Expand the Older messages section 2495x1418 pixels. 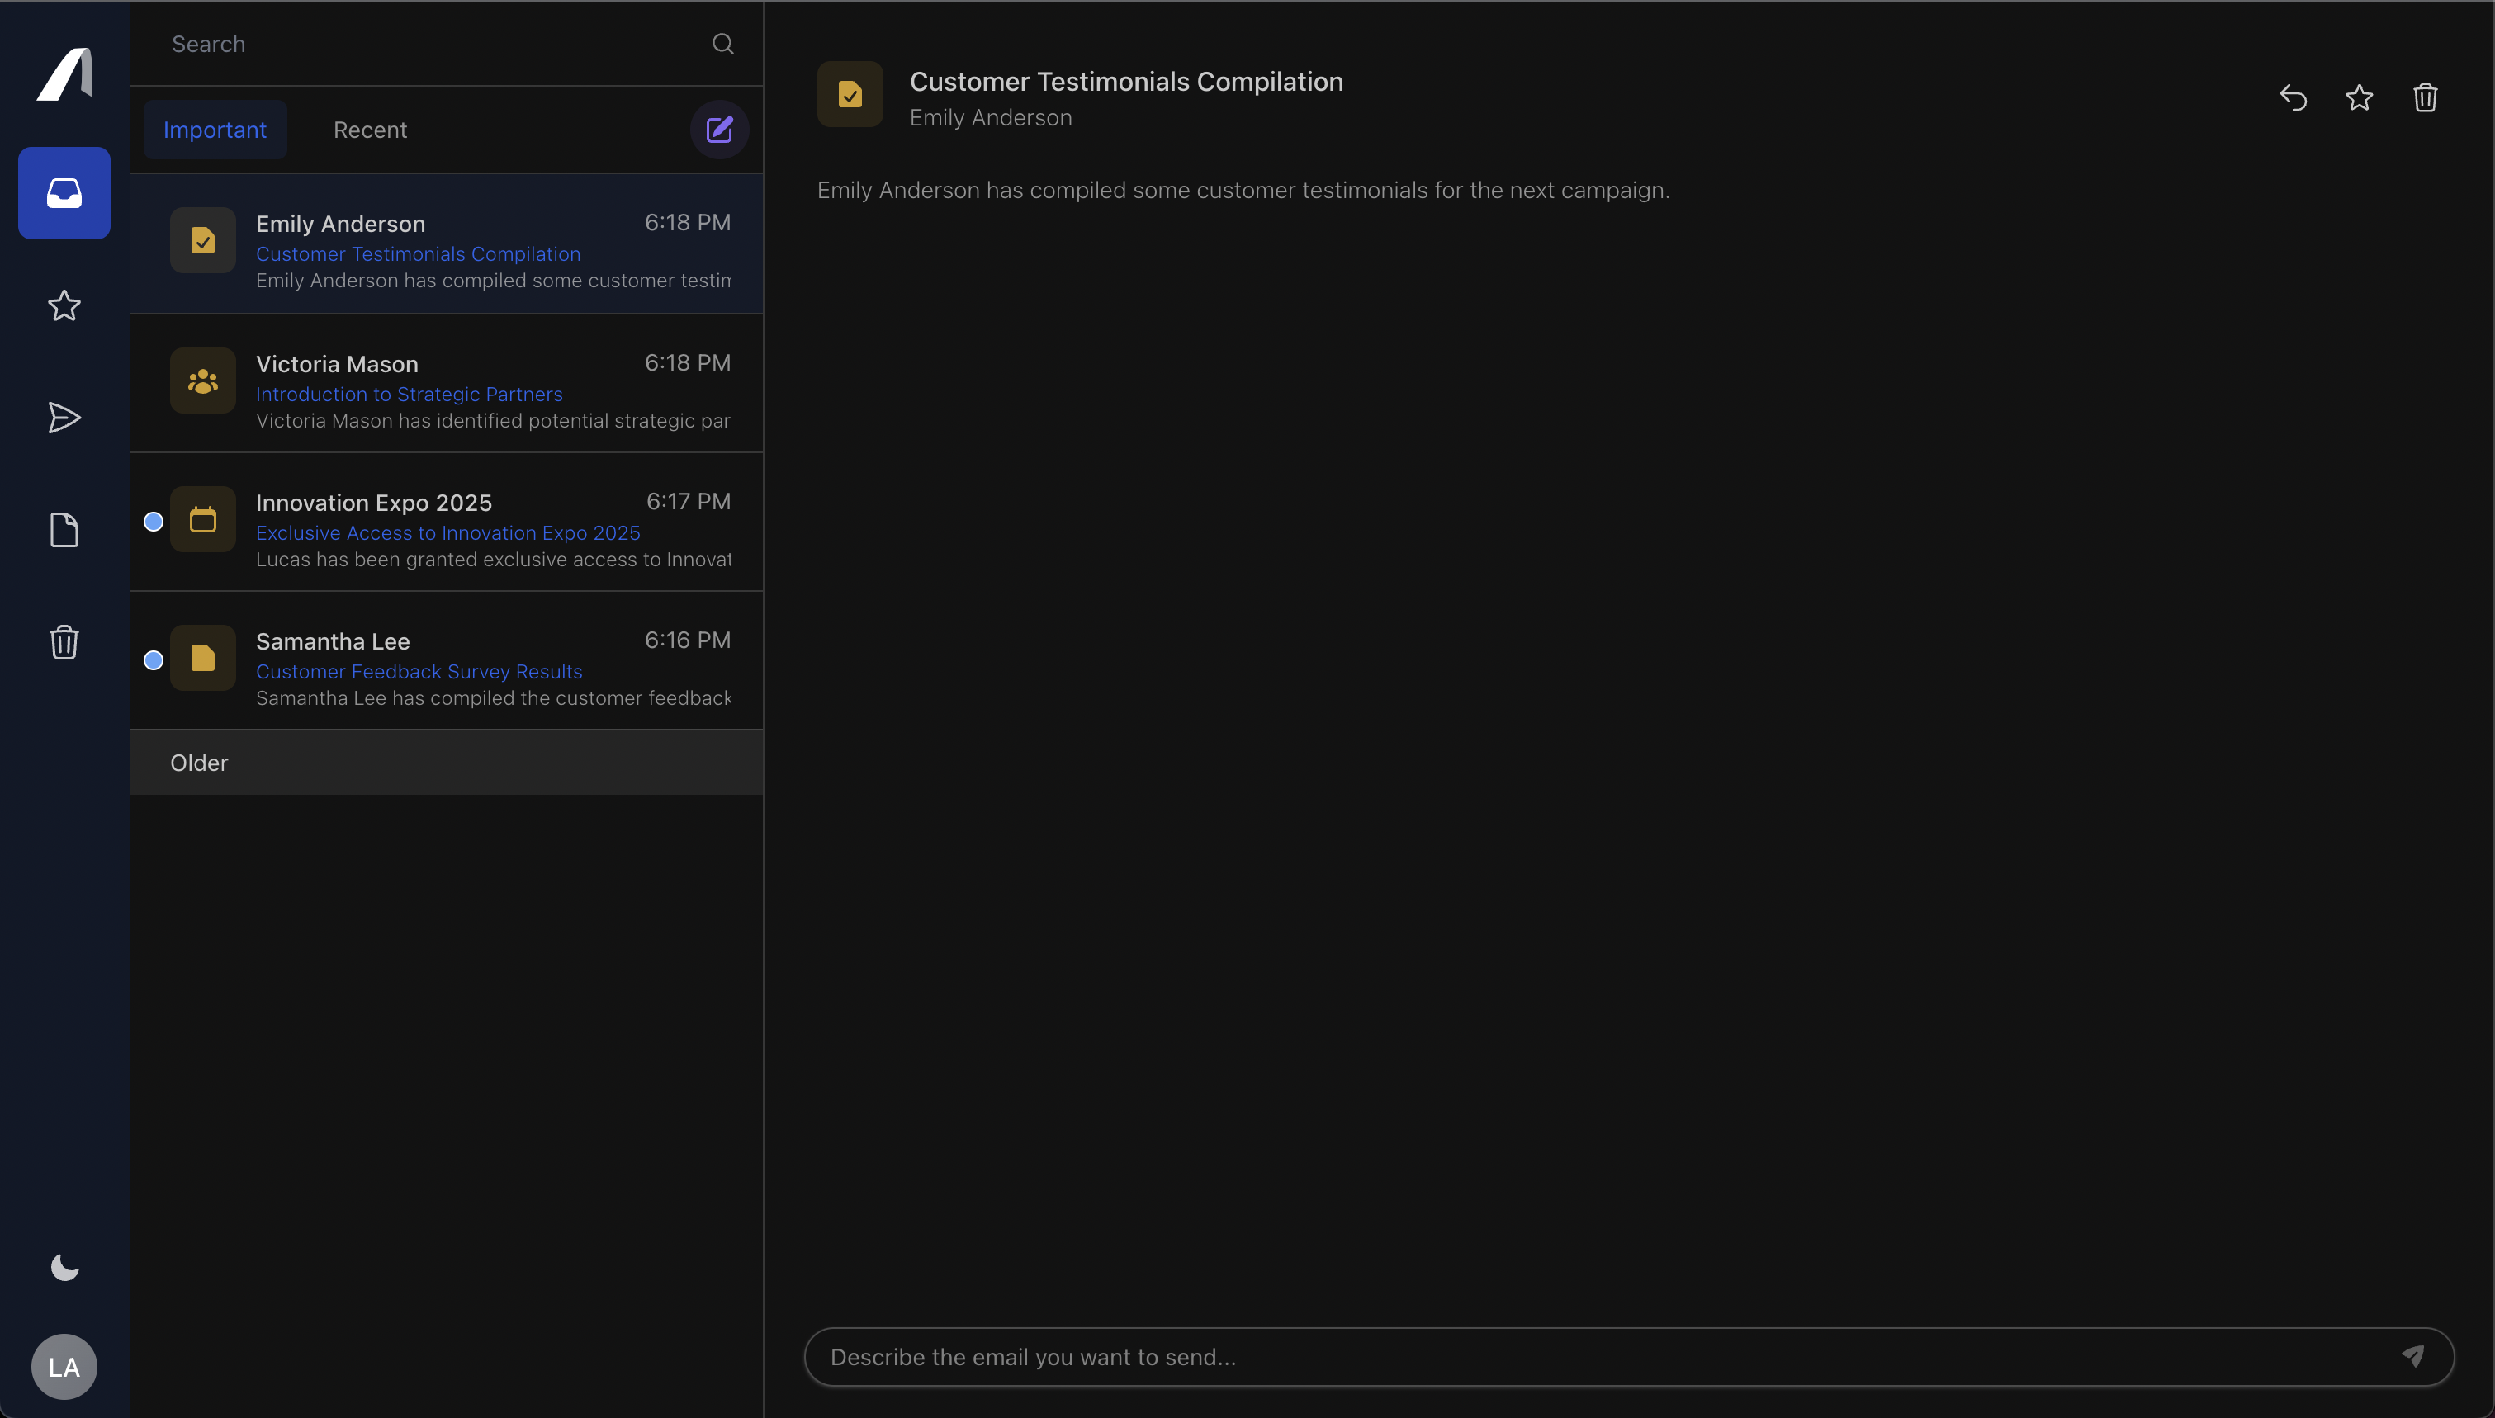(199, 762)
